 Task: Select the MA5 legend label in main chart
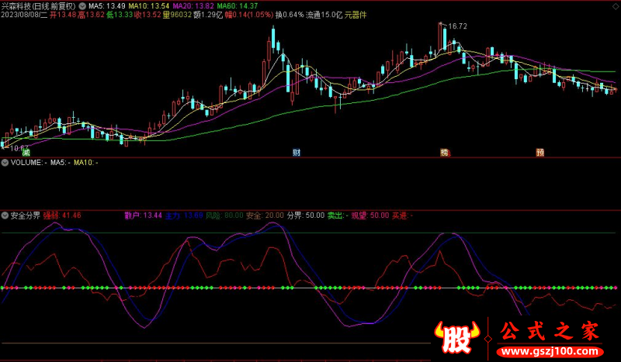[96, 5]
